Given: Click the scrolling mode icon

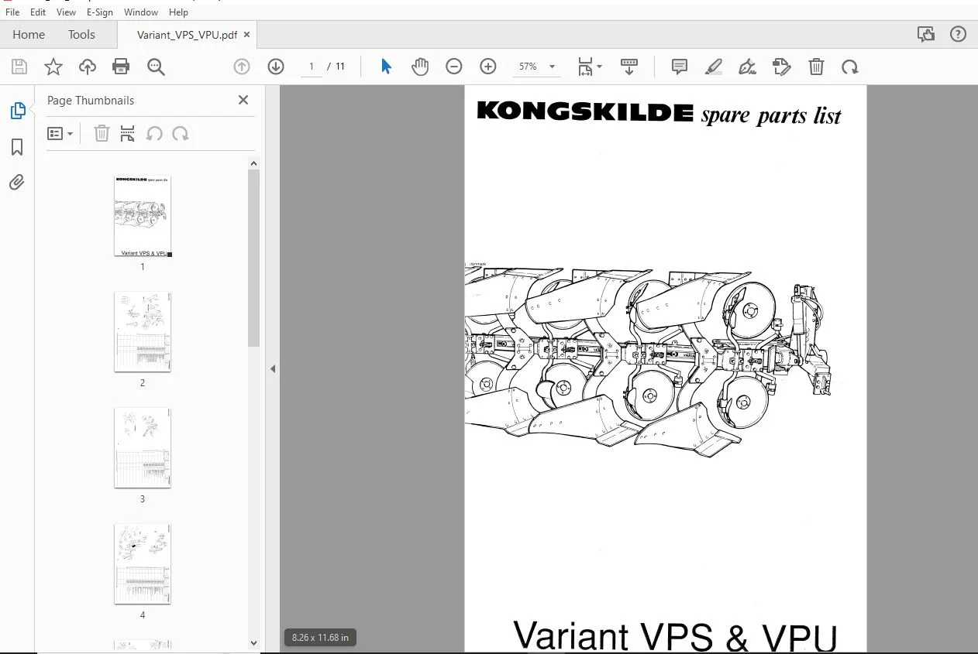Looking at the screenshot, I should pos(629,67).
